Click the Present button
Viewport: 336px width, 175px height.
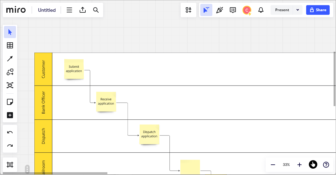282,10
